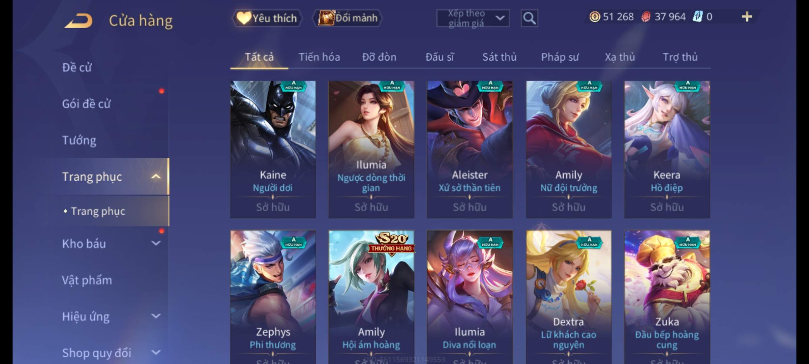
Task: Tap the red ruby currency icon
Action: pyautogui.click(x=646, y=17)
